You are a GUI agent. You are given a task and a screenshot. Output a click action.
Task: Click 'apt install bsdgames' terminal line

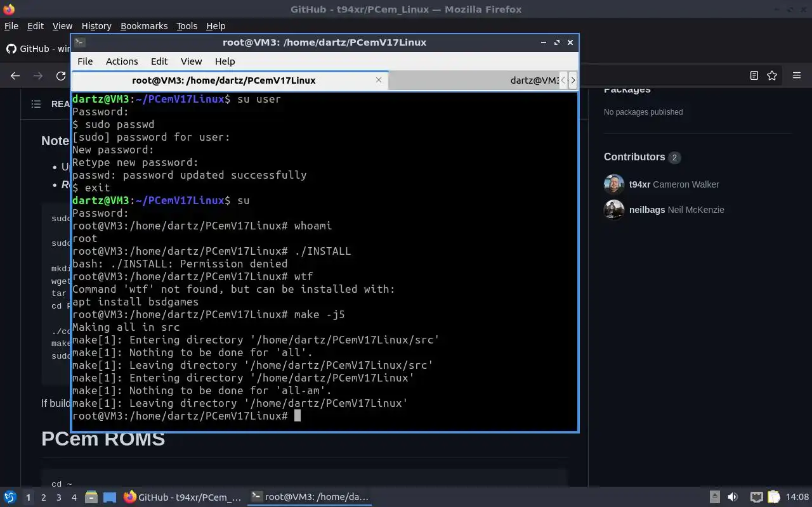click(x=135, y=302)
